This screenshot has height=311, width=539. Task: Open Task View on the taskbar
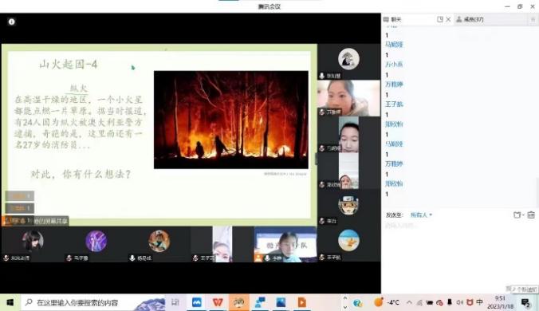point(175,302)
